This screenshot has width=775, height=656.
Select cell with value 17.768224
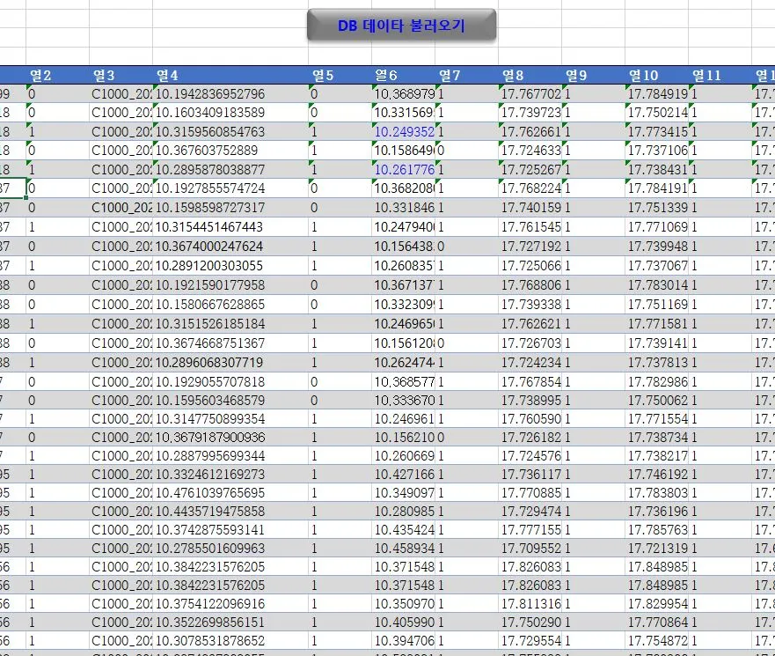click(x=530, y=188)
